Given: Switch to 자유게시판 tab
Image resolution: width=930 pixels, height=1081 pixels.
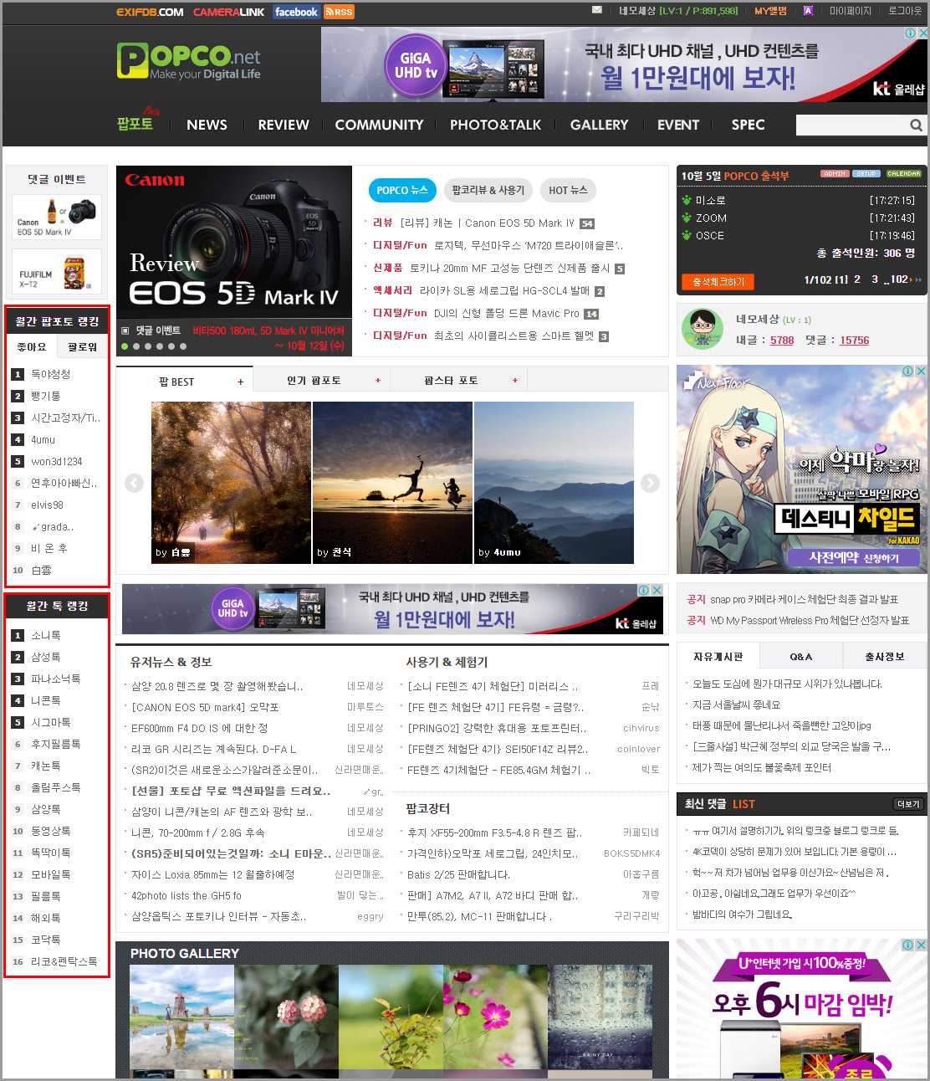Looking at the screenshot, I should pyautogui.click(x=718, y=657).
